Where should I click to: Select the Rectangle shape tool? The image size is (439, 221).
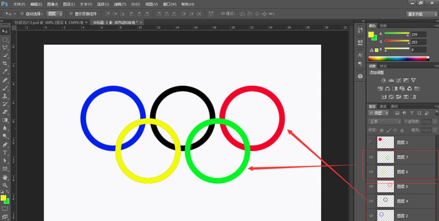5,169
